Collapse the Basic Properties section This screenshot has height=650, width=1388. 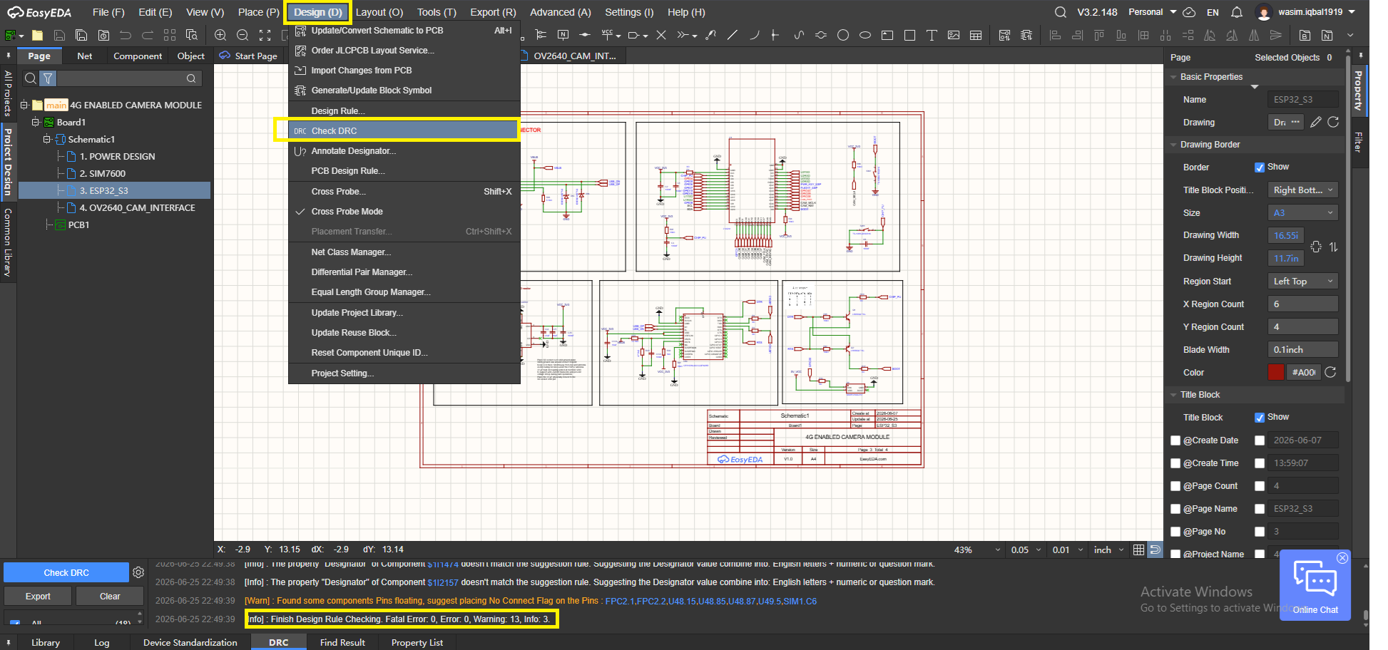tap(1173, 77)
